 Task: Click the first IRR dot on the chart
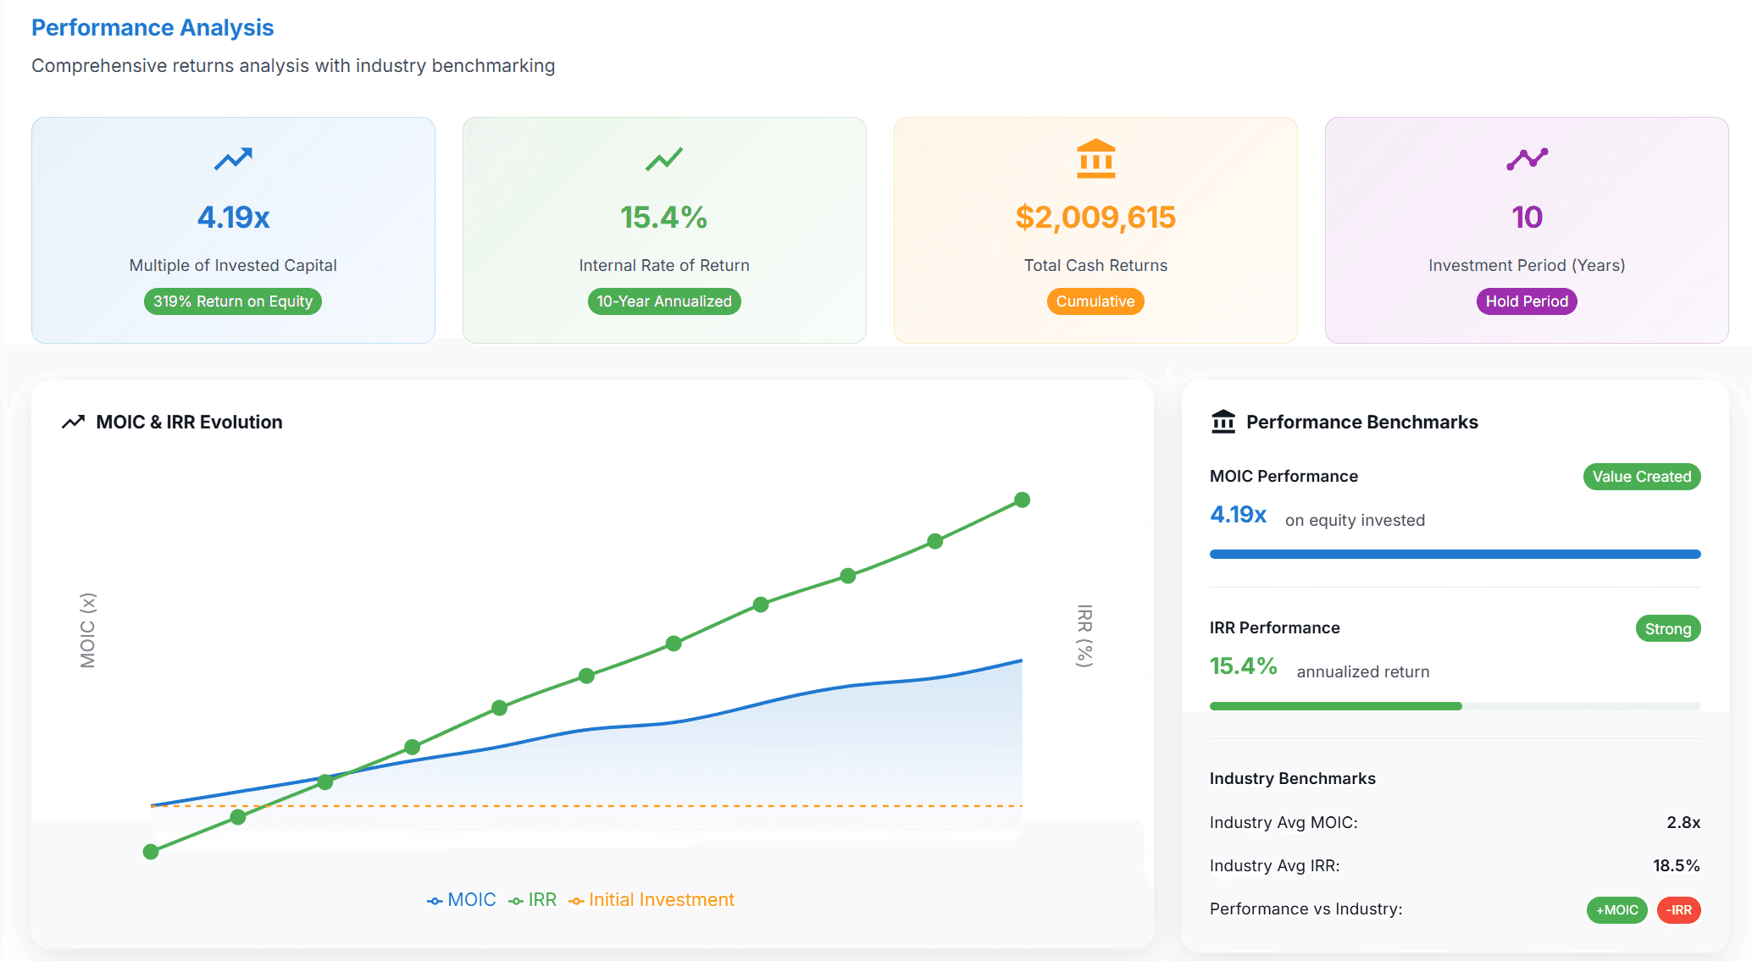click(152, 851)
